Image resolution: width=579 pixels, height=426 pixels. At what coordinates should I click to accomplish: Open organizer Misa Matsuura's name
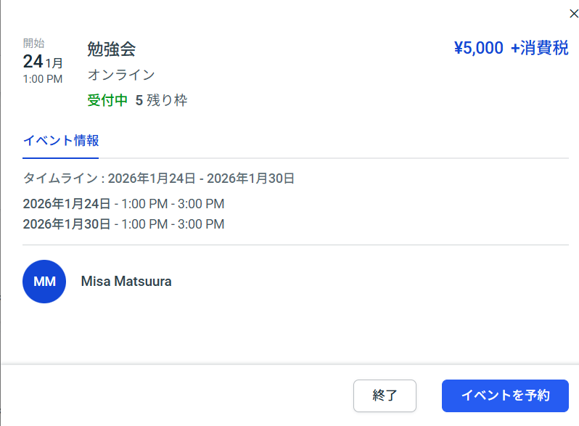point(126,282)
